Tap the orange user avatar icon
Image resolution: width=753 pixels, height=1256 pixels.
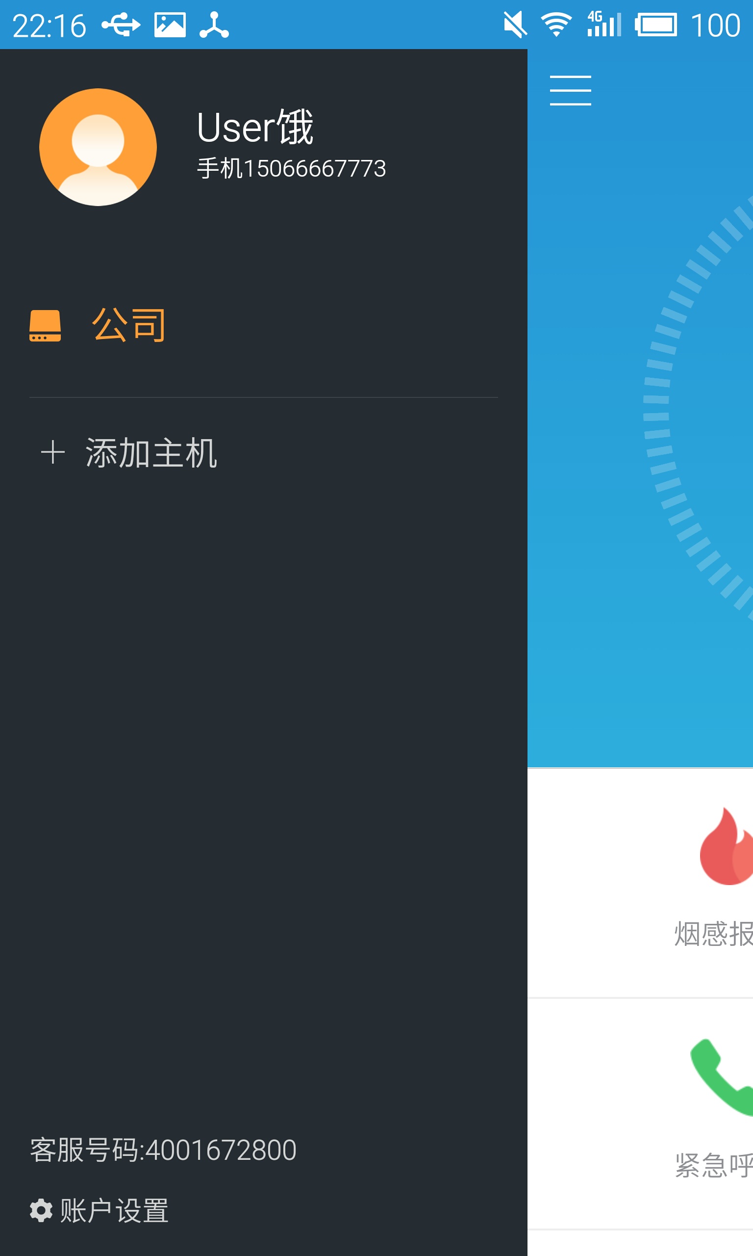[98, 147]
